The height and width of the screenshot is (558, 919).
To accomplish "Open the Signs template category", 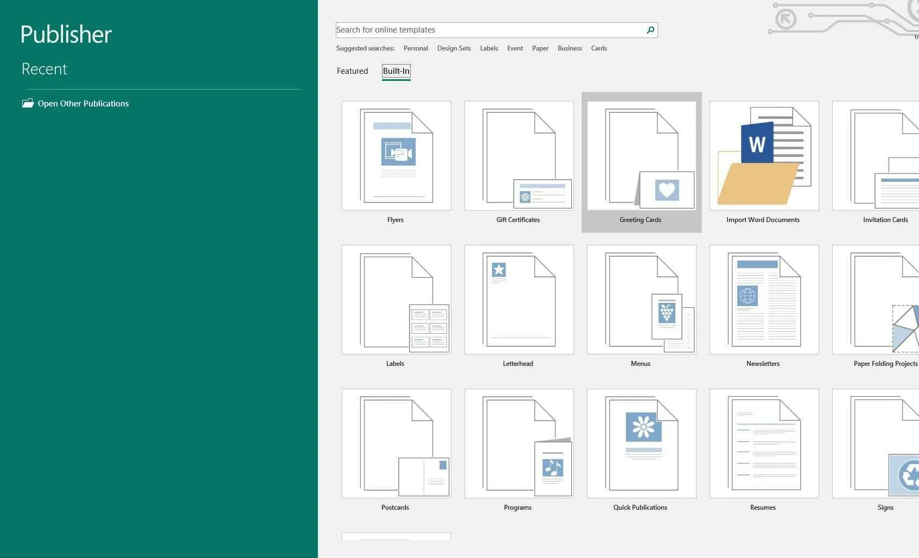I will pos(876,443).
